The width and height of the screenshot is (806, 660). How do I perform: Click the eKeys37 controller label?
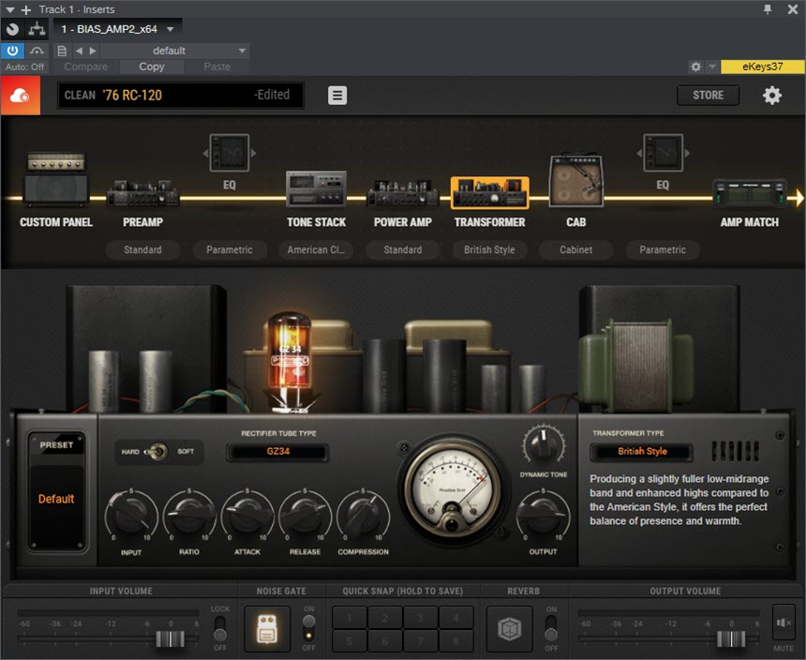click(x=762, y=67)
